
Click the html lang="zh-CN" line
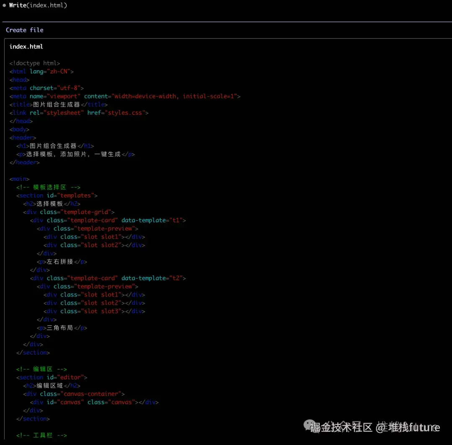click(x=41, y=72)
